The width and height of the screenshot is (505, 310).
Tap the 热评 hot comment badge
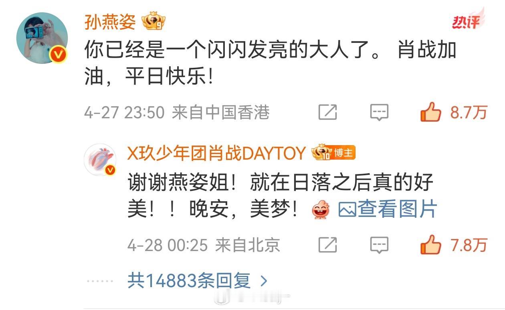(x=466, y=22)
